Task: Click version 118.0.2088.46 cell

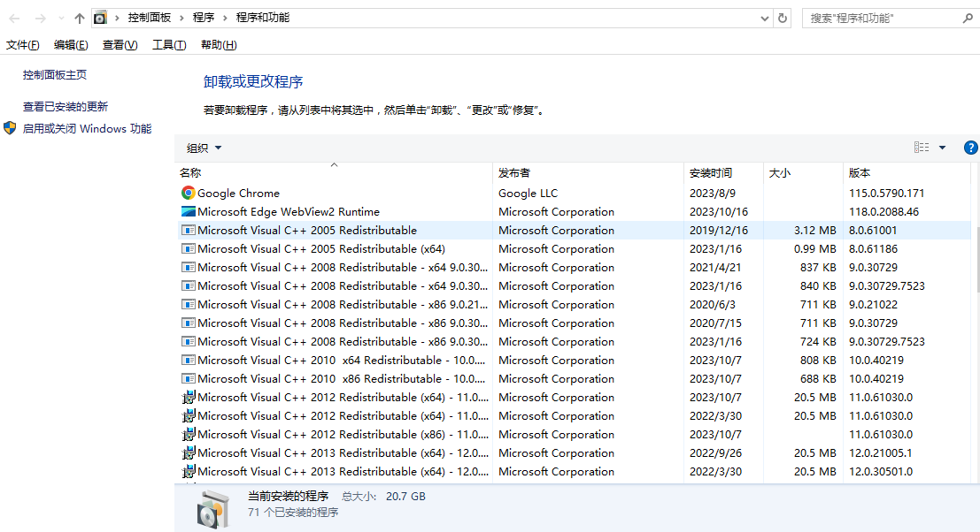Action: (x=884, y=212)
